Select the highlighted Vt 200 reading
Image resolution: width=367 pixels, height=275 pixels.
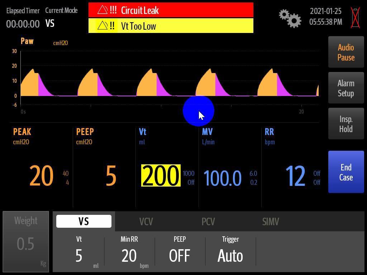pos(161,176)
